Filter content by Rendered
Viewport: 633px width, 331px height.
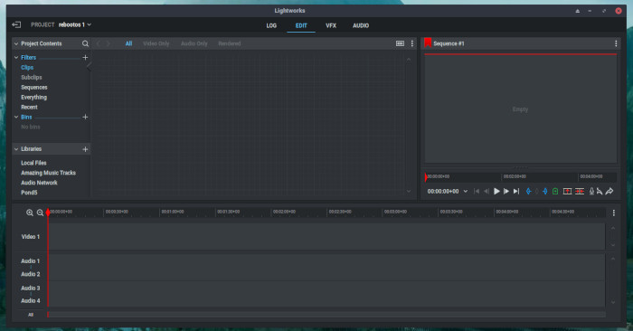pos(230,43)
